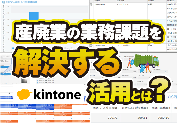The width and height of the screenshot is (177, 123).
Task: Click the date cell 2022-05-13
Action: pos(100,5)
